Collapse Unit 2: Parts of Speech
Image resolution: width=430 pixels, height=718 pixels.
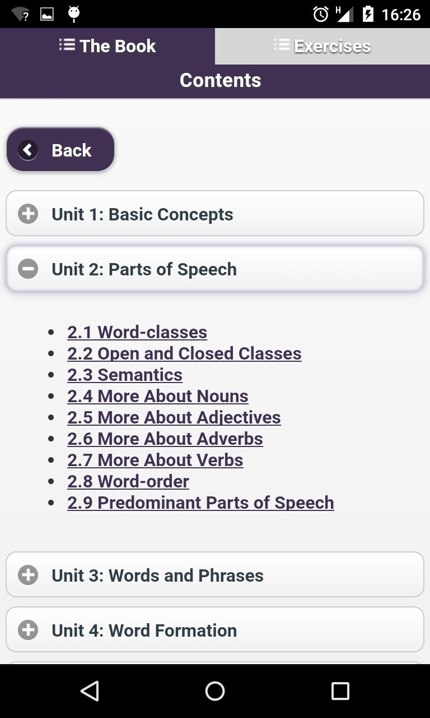pyautogui.click(x=215, y=269)
